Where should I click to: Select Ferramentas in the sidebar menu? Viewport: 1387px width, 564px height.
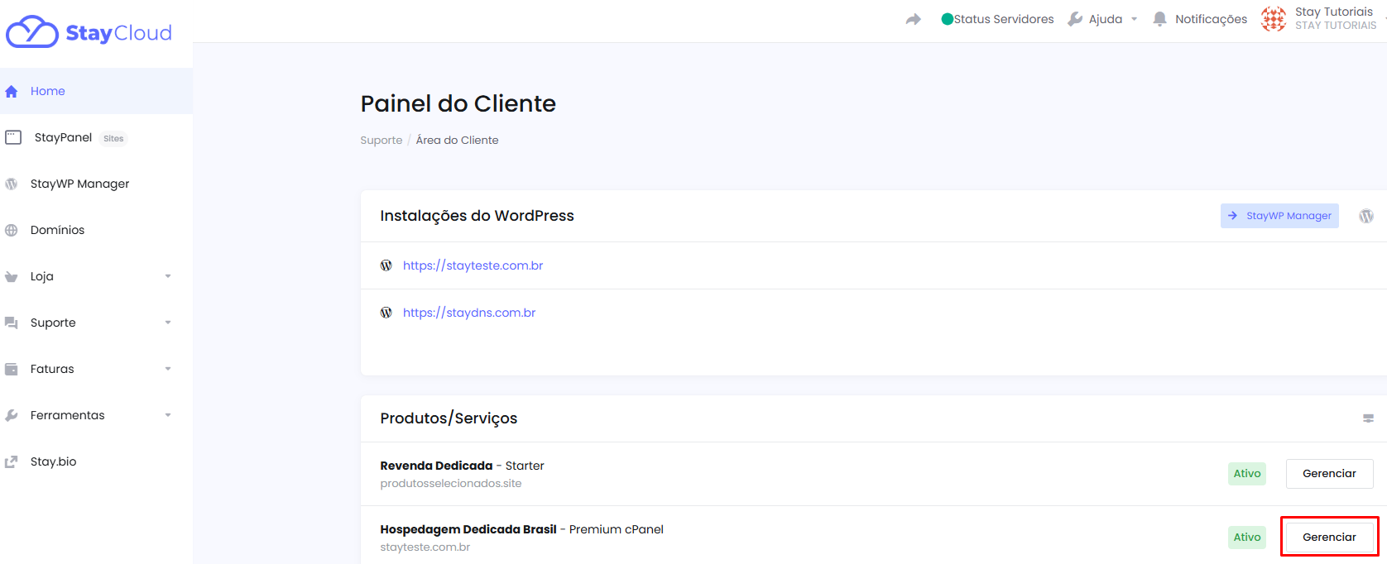pos(96,415)
